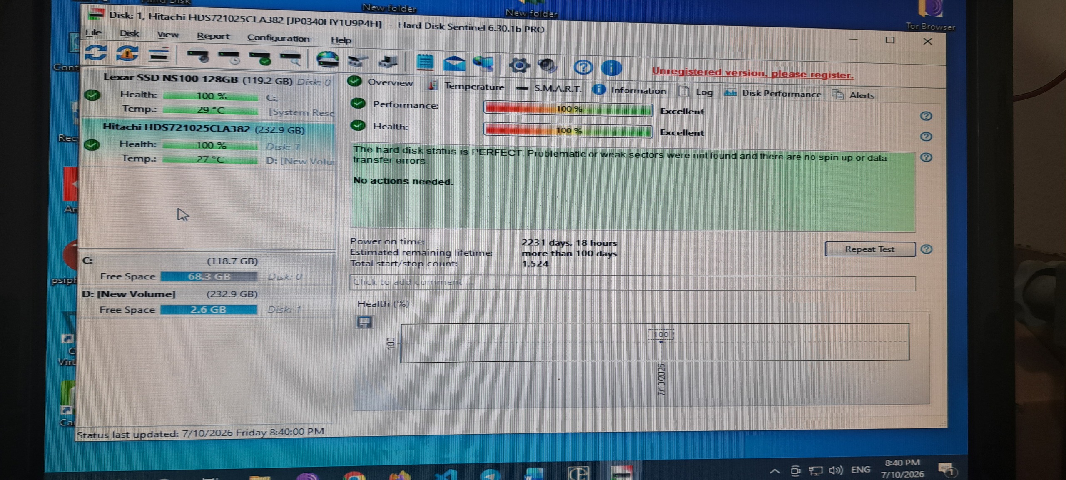The height and width of the screenshot is (480, 1066).
Task: Click the help icon next to Repeat Test
Action: pyautogui.click(x=926, y=249)
